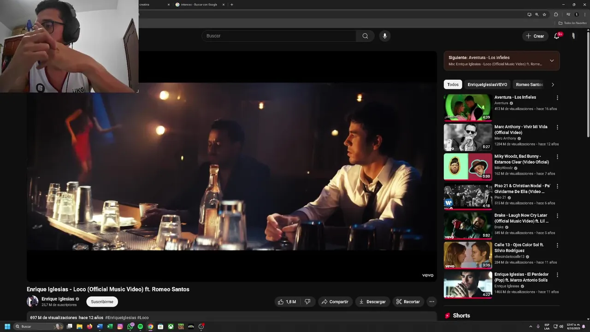This screenshot has width=590, height=332.
Task: Open Windows Start menu
Action: pos(7,326)
